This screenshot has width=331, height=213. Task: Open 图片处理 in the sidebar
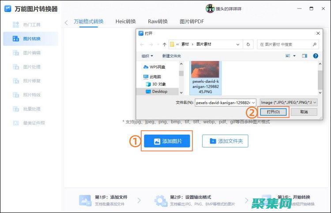pyautogui.click(x=31, y=67)
